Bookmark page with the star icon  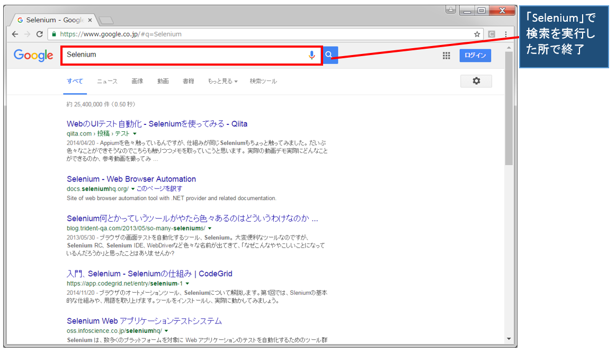[477, 34]
